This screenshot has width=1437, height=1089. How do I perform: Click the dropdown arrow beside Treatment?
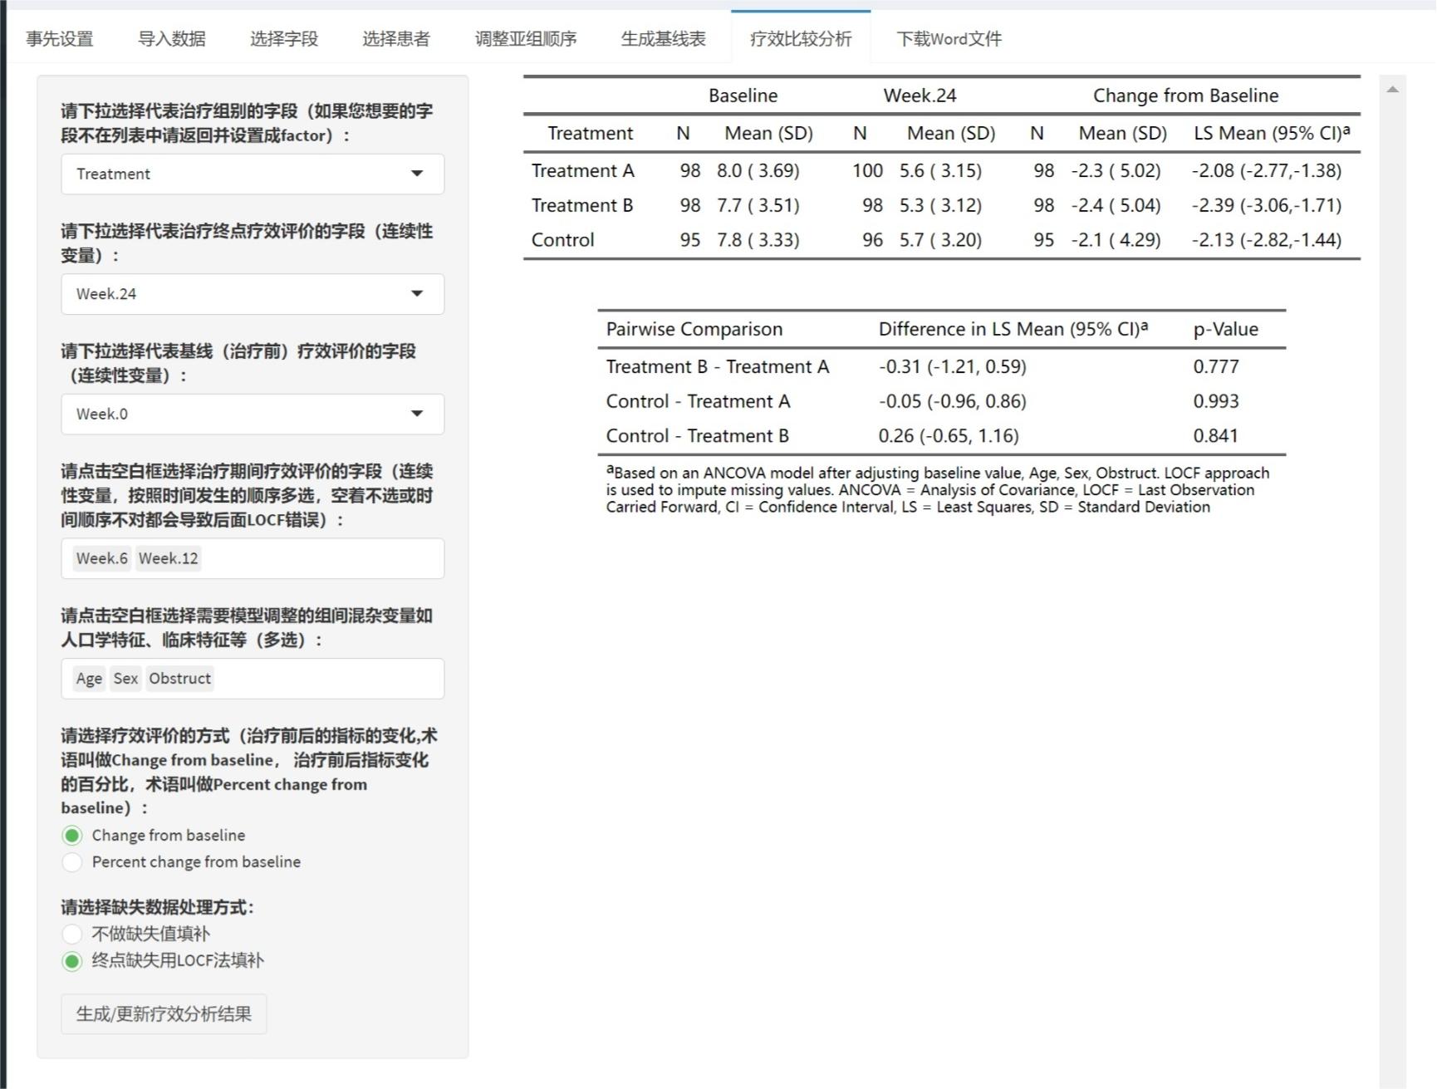pos(417,174)
